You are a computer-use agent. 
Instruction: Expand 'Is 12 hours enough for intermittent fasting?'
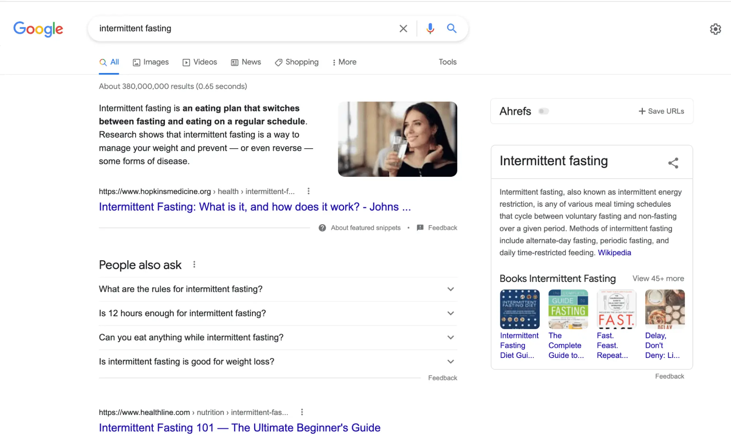tap(451, 313)
